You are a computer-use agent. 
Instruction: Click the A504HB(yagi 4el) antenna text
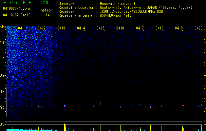coord(116,15)
